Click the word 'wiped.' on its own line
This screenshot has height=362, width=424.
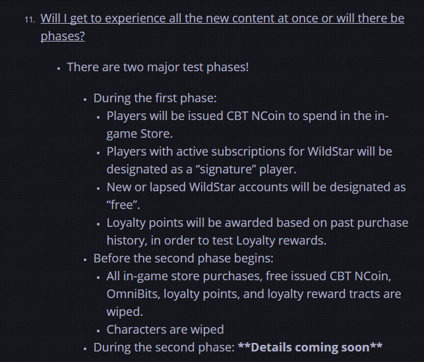click(x=125, y=312)
